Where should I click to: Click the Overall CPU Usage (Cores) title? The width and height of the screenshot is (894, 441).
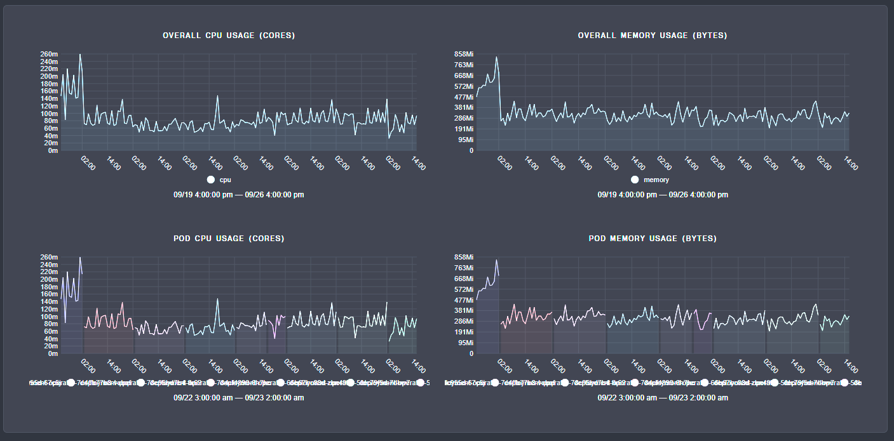tap(229, 36)
